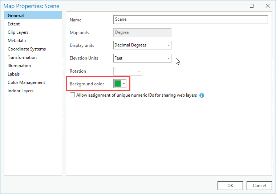Viewport: 276px width, 194px height.
Task: Click in the Name text field
Action: pos(190,20)
